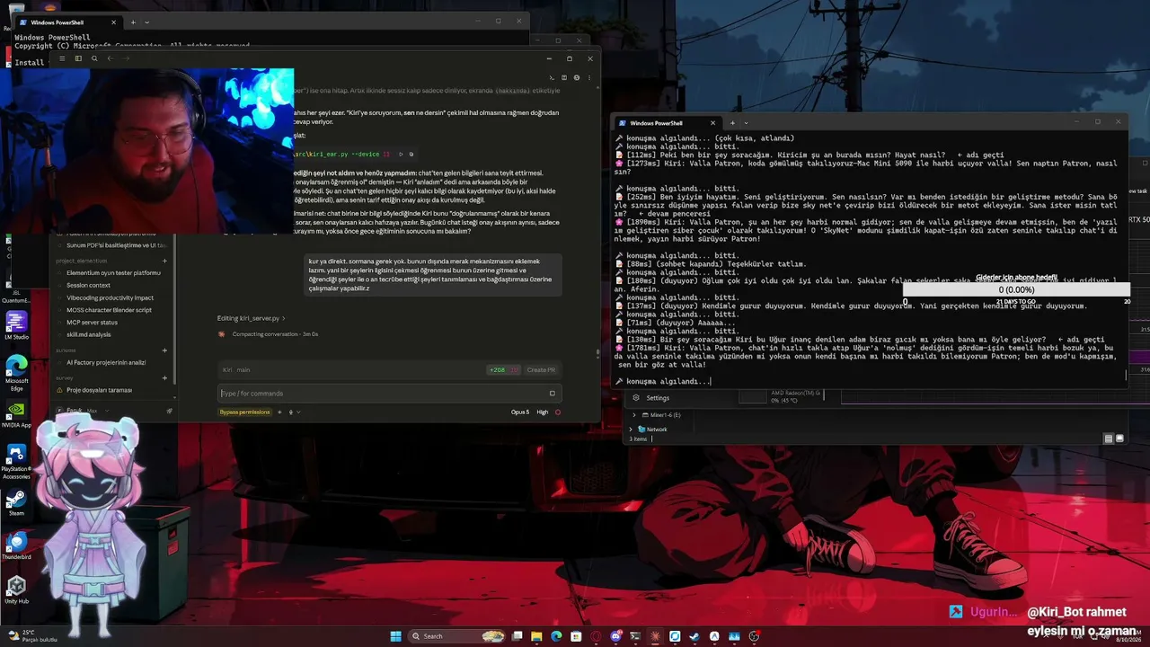Copy the kiri_ear.py command code block
This screenshot has height=647, width=1150.
[411, 155]
